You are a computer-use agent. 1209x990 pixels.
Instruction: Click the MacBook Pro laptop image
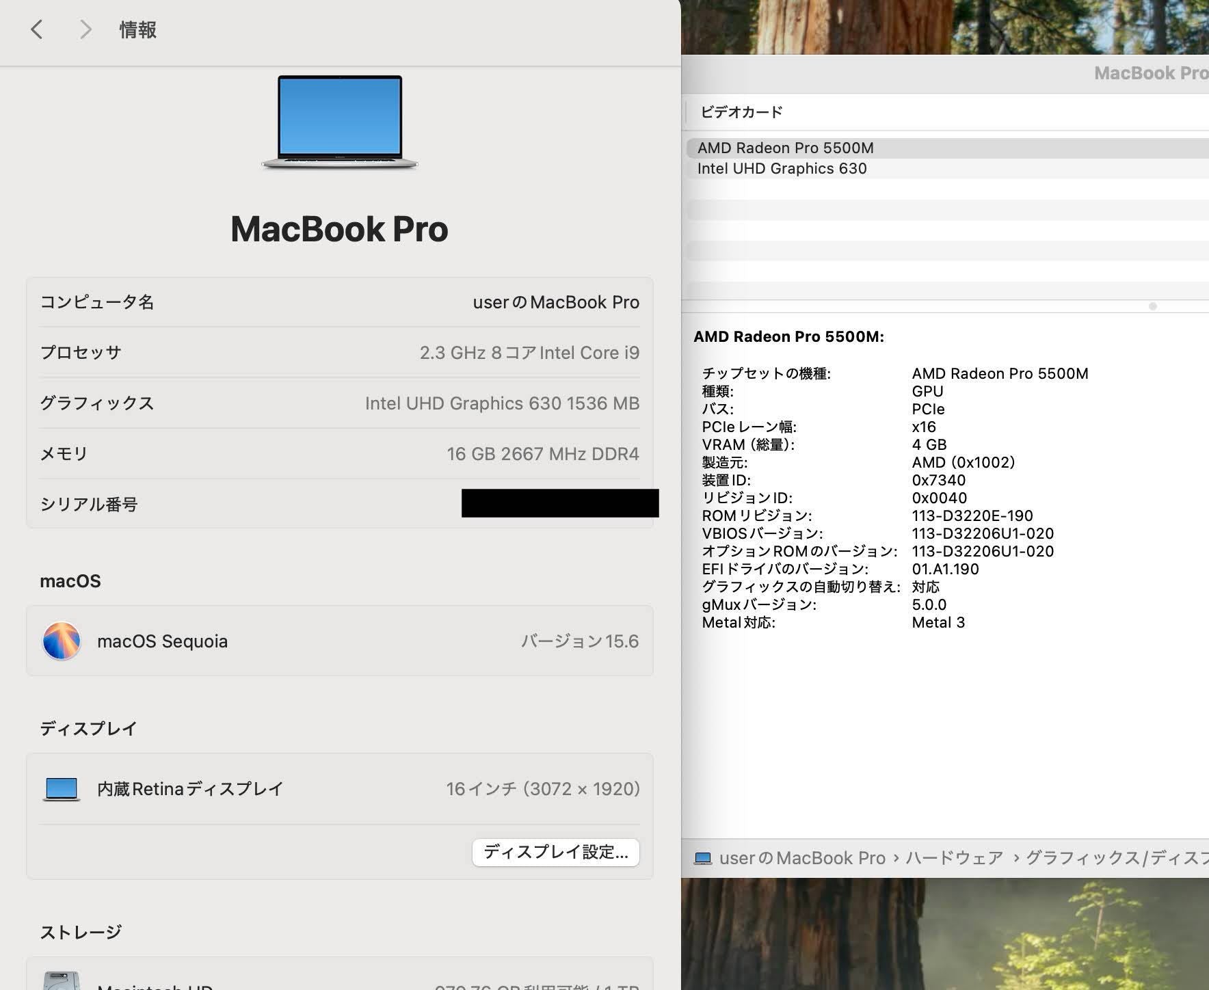tap(340, 122)
